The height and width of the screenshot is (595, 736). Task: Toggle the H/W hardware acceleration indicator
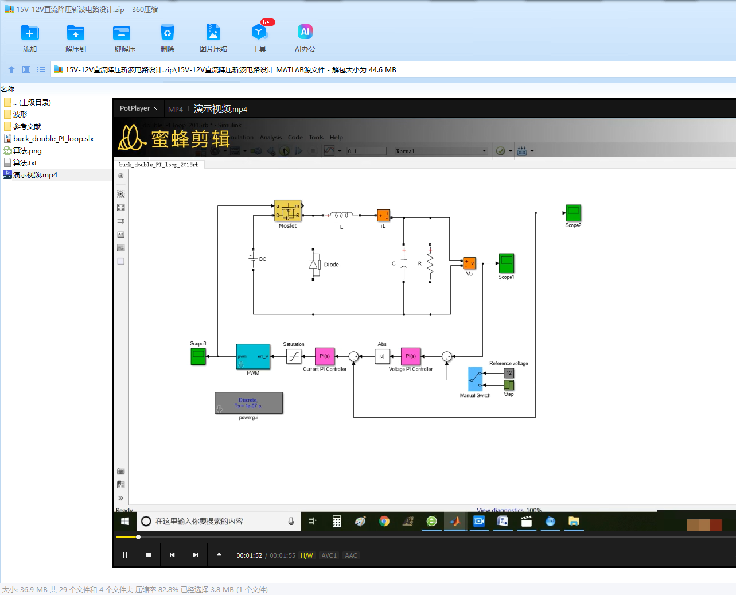point(307,555)
